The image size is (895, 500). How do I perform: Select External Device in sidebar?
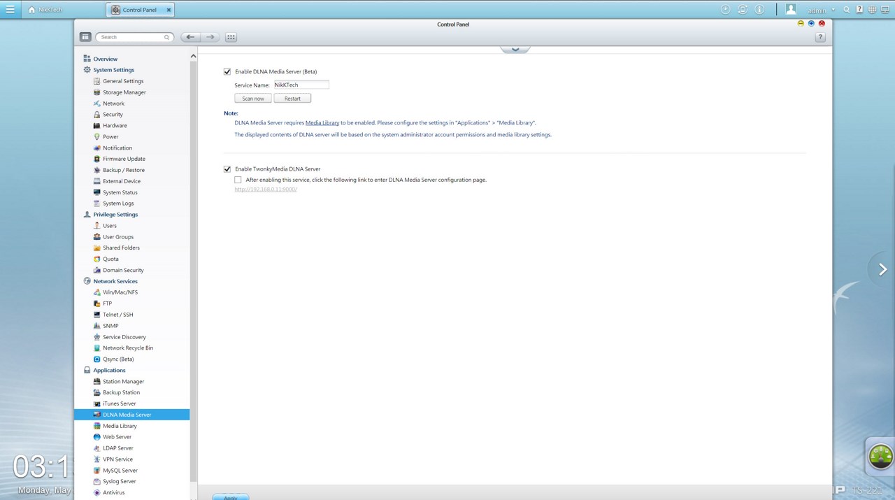point(122,181)
